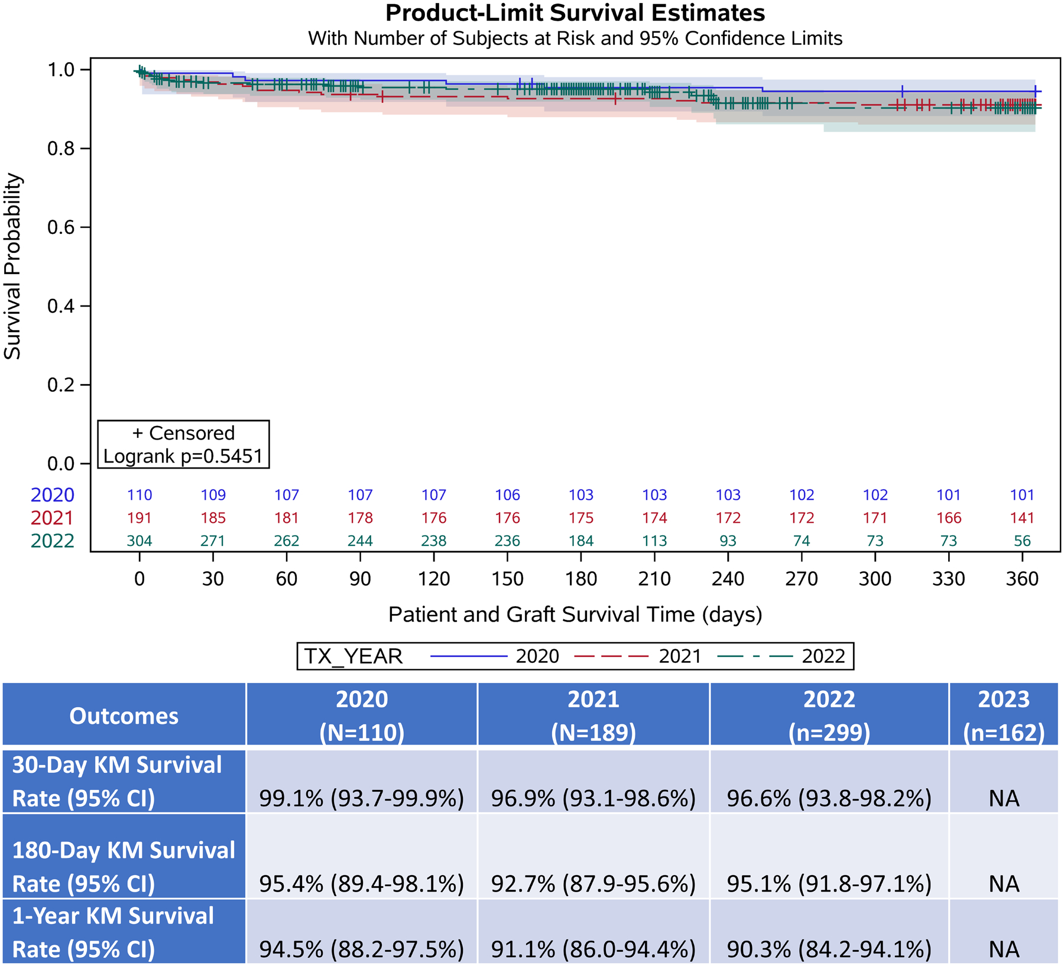The image size is (1064, 966).
Task: Click the 2022 at-risk value 244 at day 90
Action: point(361,541)
